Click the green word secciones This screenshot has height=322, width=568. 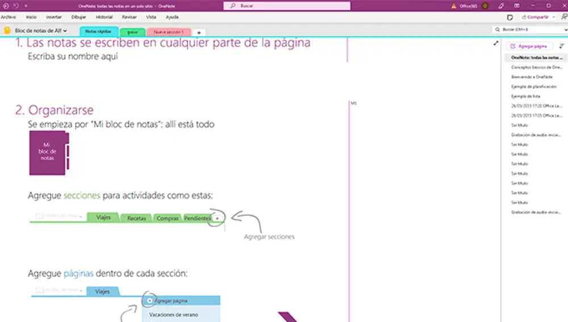pyautogui.click(x=82, y=195)
